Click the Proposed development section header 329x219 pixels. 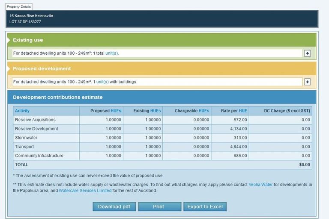tap(42, 68)
